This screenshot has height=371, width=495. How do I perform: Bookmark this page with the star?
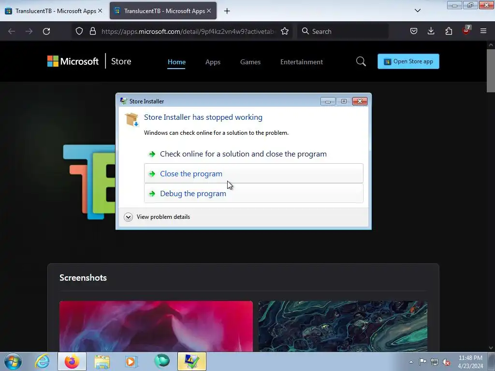tap(284, 31)
